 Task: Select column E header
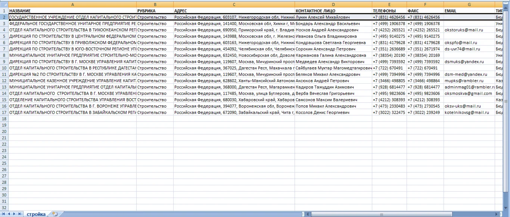389,4
